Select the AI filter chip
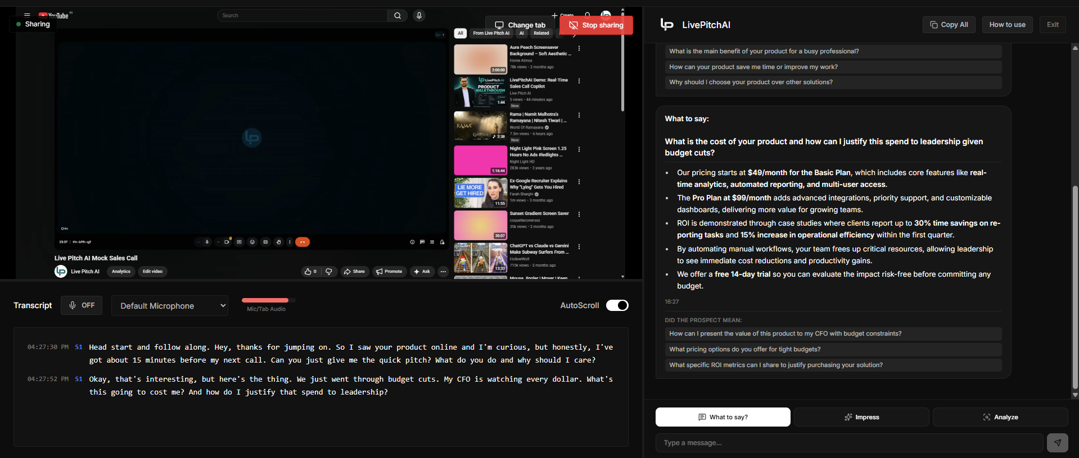1079x458 pixels. coord(521,33)
